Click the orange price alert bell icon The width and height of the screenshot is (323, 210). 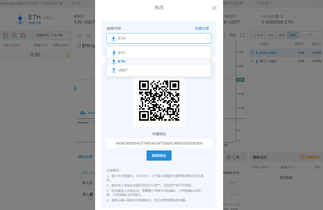tap(68, 55)
